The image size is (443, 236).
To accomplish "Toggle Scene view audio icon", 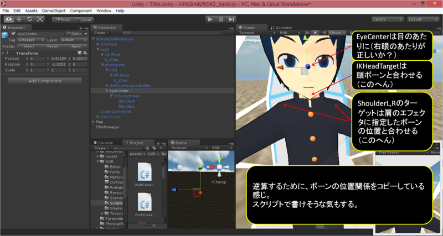I will pyautogui.click(x=324, y=33).
